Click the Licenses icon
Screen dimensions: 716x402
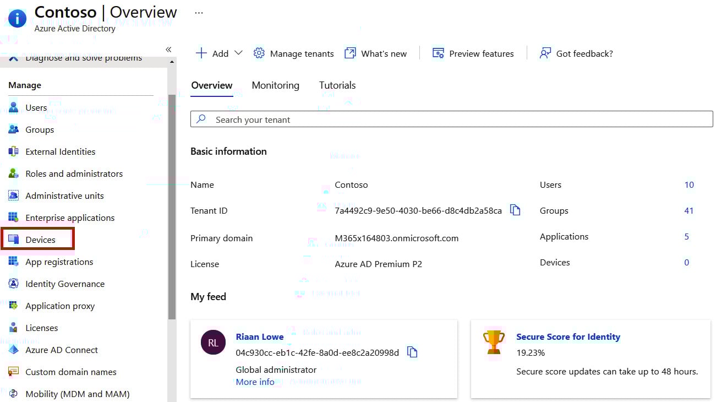[x=14, y=328]
